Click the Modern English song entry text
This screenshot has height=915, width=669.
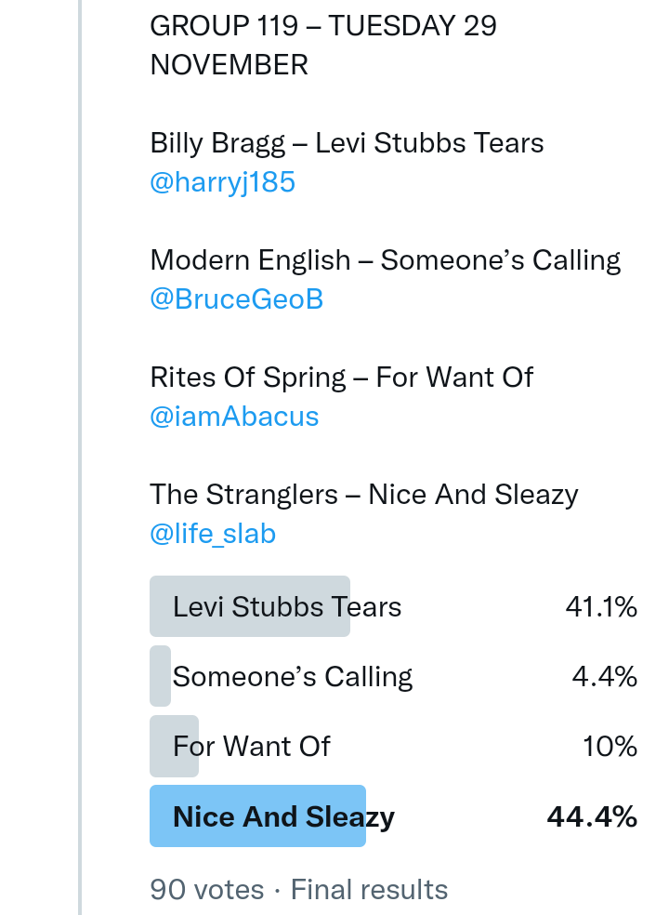(x=385, y=260)
